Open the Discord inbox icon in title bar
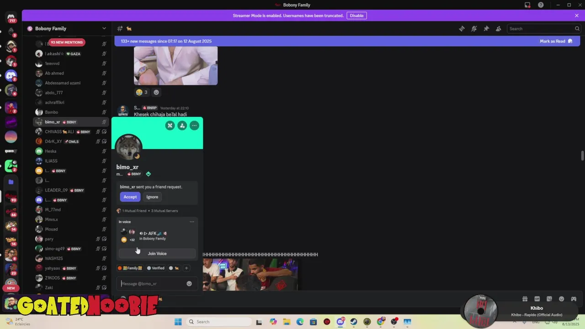The width and height of the screenshot is (585, 329). click(527, 5)
